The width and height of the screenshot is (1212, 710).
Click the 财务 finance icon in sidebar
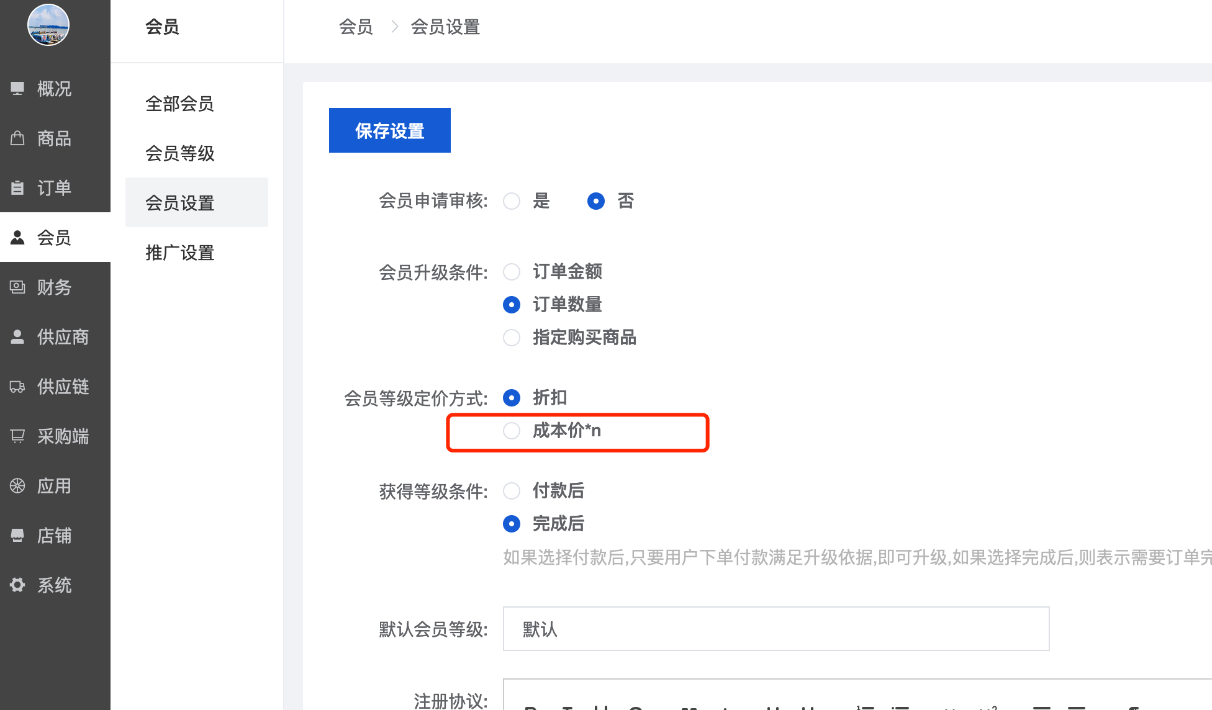pyautogui.click(x=17, y=287)
